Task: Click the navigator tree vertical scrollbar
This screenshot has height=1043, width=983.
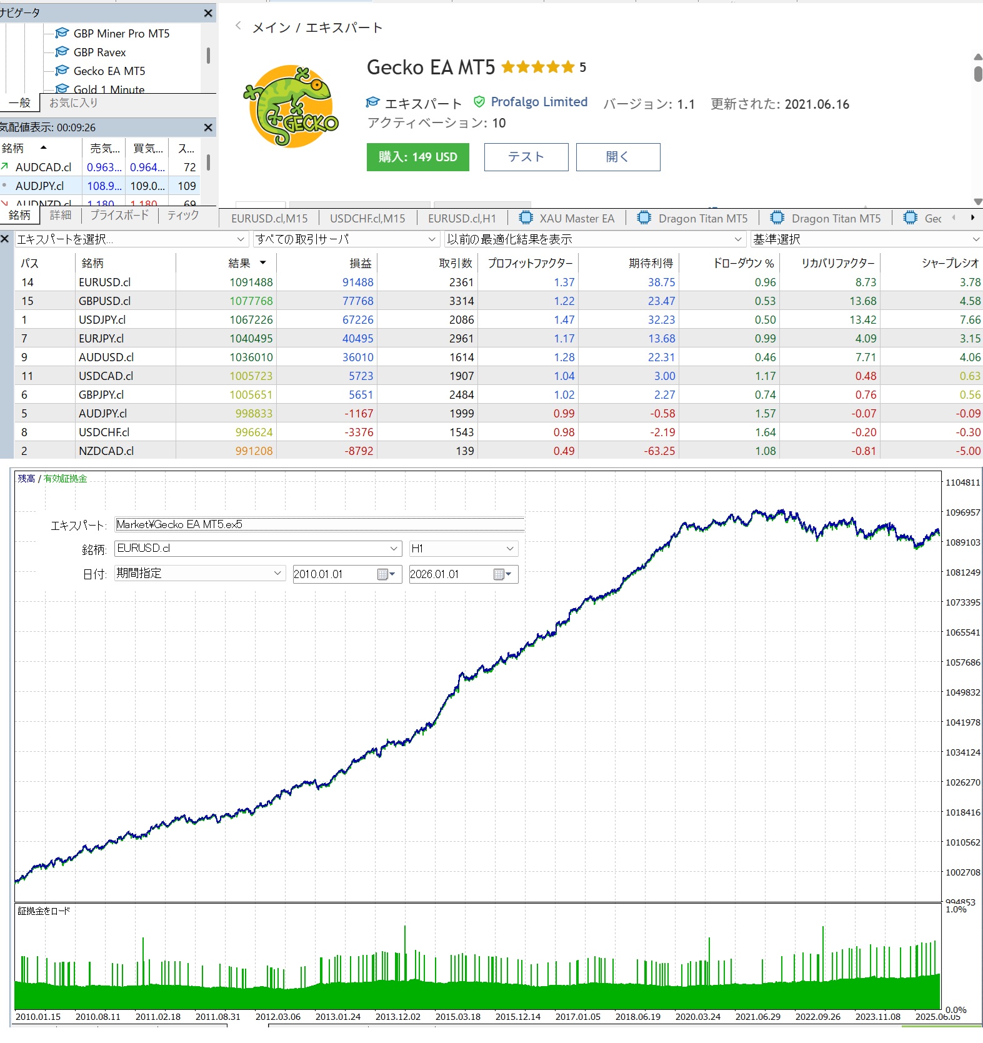Action: tap(208, 56)
